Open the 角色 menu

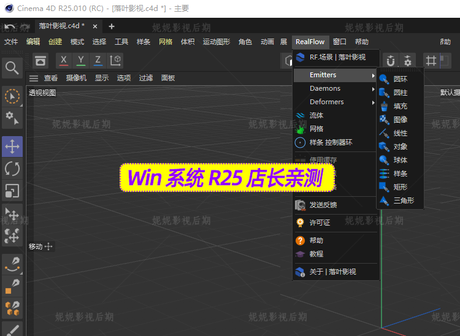click(245, 42)
